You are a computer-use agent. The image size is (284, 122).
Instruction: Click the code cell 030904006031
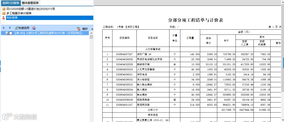click(x=124, y=74)
